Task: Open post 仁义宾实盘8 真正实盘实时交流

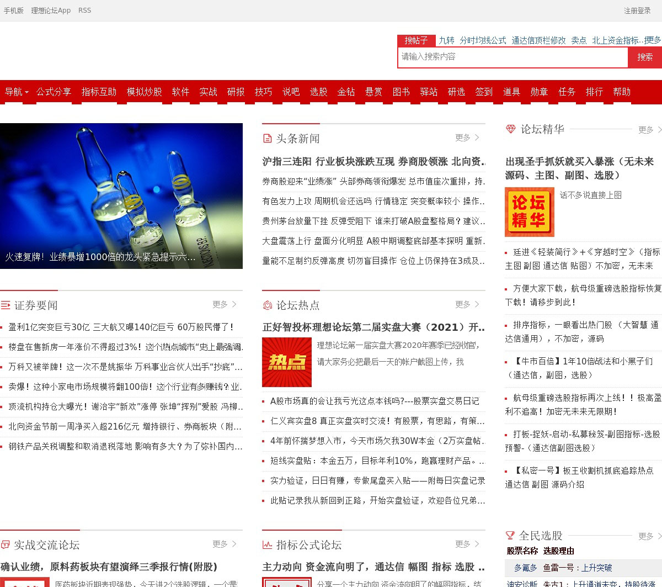Action: tap(377, 421)
